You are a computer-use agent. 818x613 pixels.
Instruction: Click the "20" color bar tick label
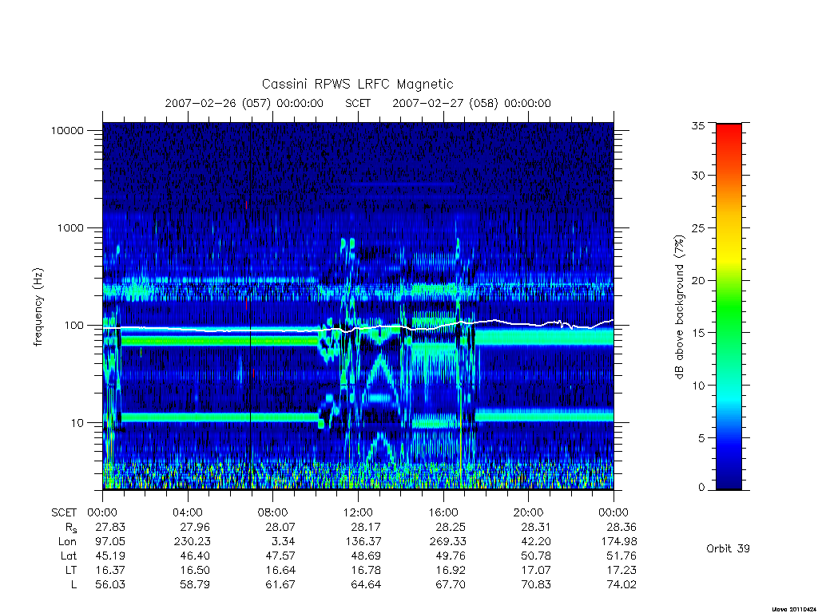(x=697, y=280)
